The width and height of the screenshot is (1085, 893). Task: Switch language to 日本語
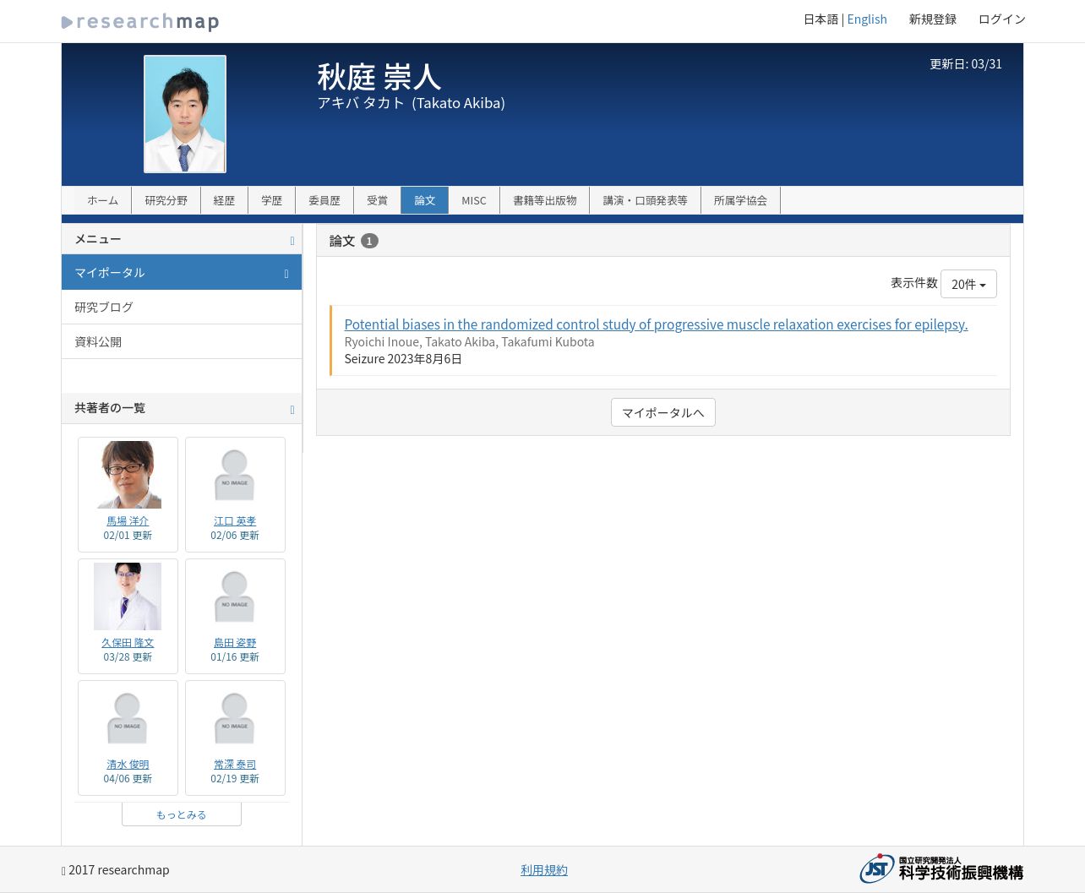(821, 19)
